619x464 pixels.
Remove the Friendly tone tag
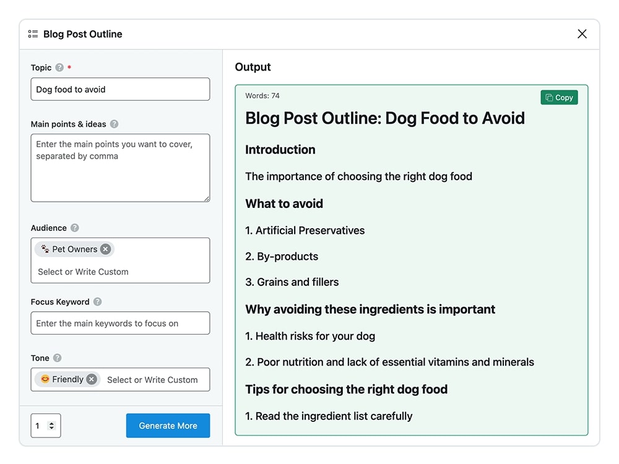92,379
